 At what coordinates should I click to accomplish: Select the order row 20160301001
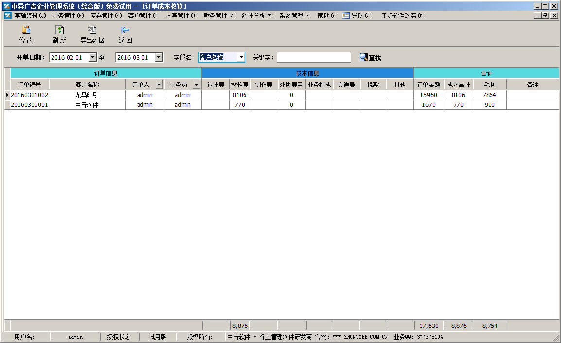tap(30, 105)
